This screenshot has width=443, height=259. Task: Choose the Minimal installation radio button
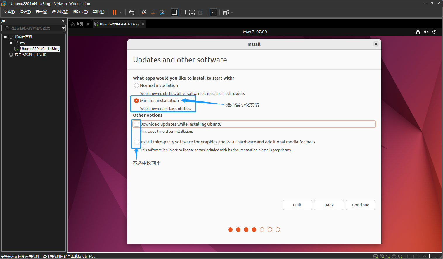(136, 101)
